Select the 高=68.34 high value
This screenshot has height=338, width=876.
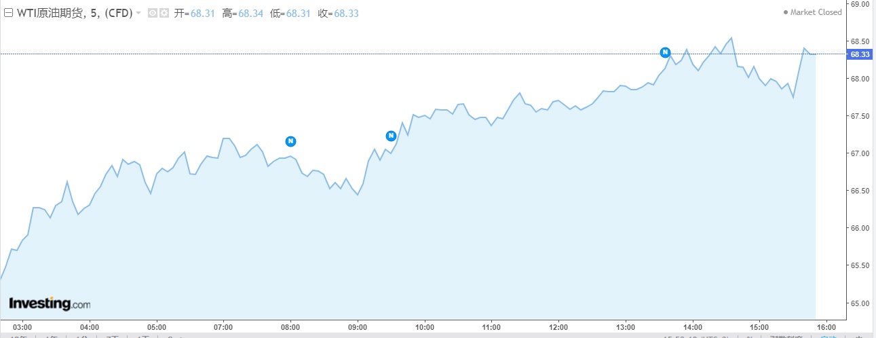[x=242, y=13]
